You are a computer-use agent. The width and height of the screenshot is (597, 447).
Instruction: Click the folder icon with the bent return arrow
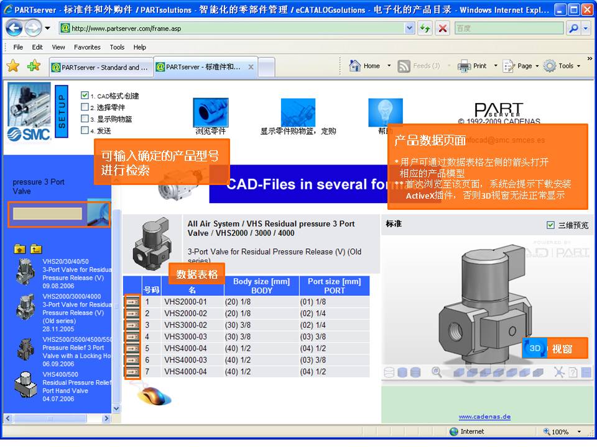(36, 249)
